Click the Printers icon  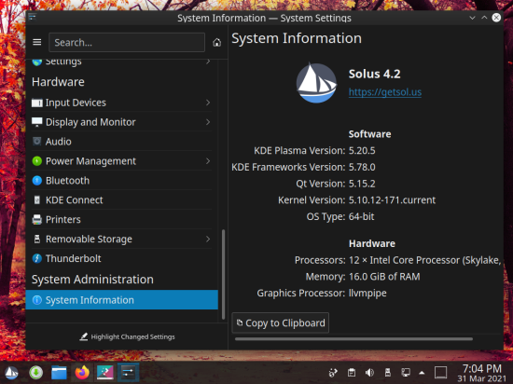(x=37, y=219)
